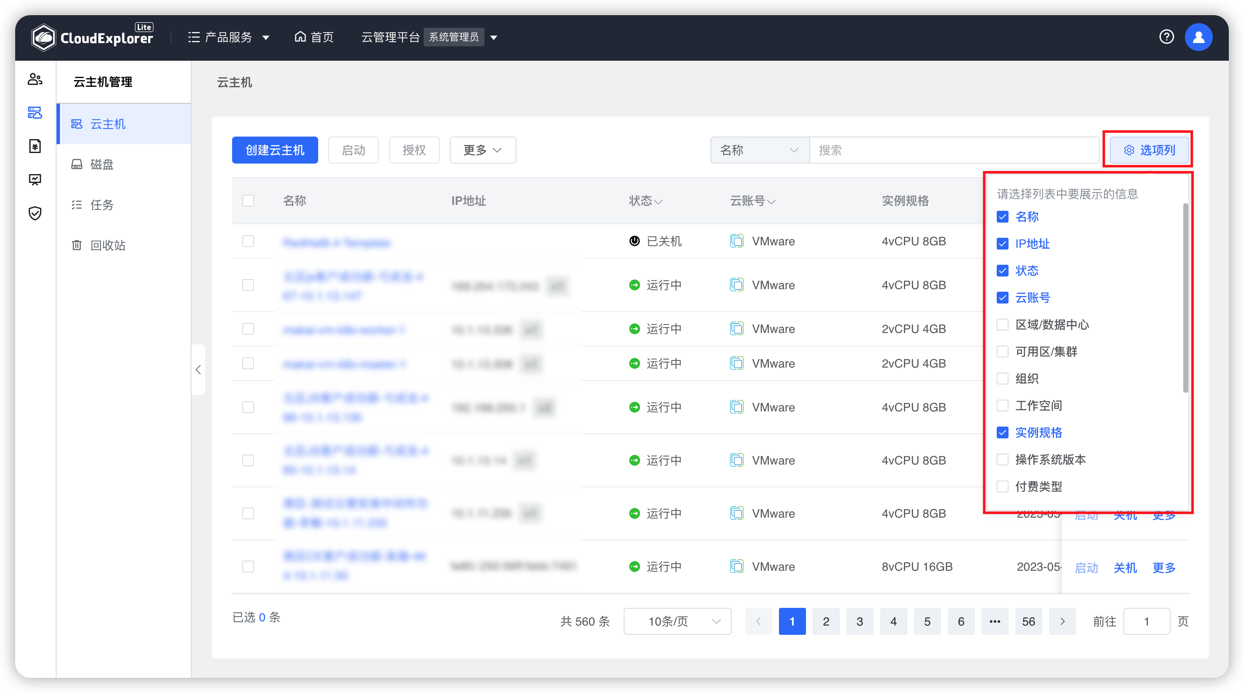Click the CloudExplorer Lite logo
This screenshot has height=693, width=1244.
pyautogui.click(x=92, y=37)
